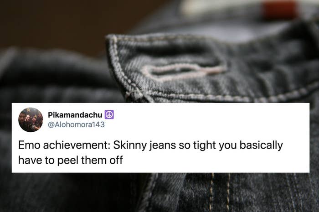The image size is (319, 212).
Task: Click the stitched buttonhole on the denim flap
Action: [184, 71]
